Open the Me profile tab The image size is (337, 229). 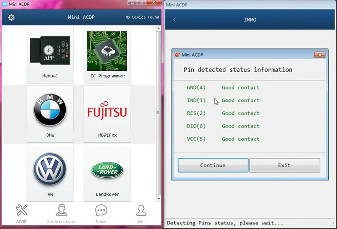click(141, 214)
